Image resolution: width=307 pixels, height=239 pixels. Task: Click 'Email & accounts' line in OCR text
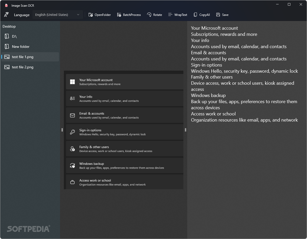pos(208,53)
